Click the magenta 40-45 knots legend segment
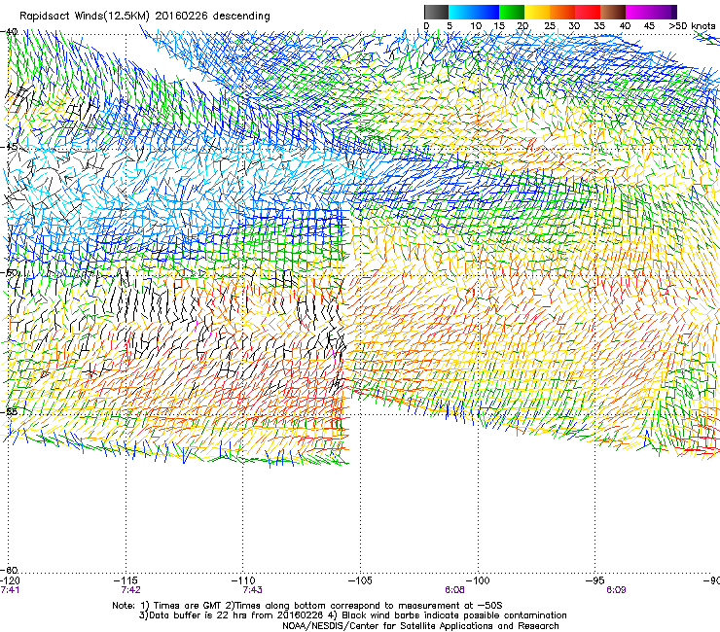Viewport: 720px width, 632px height. click(640, 12)
